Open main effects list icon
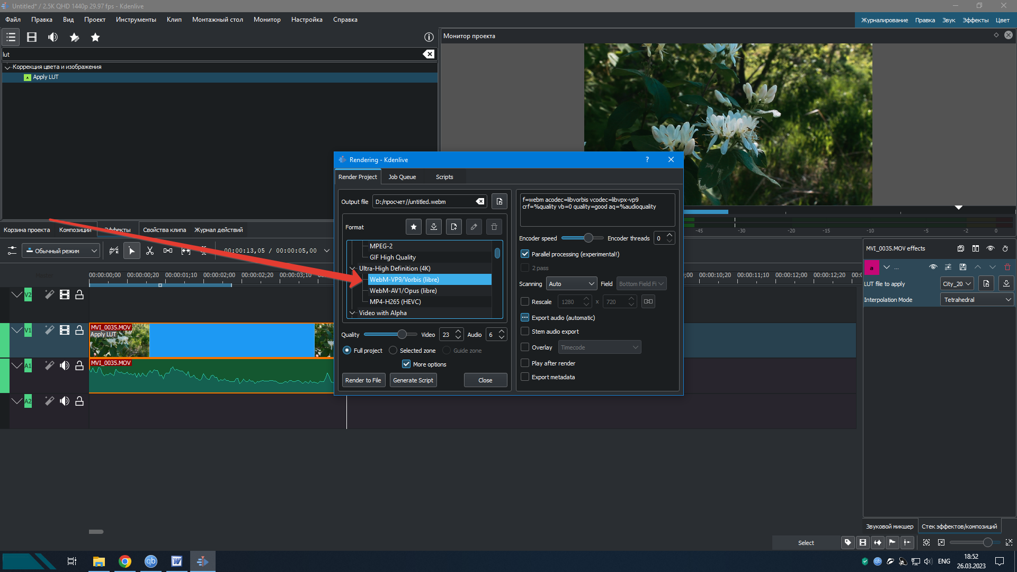 (x=11, y=37)
